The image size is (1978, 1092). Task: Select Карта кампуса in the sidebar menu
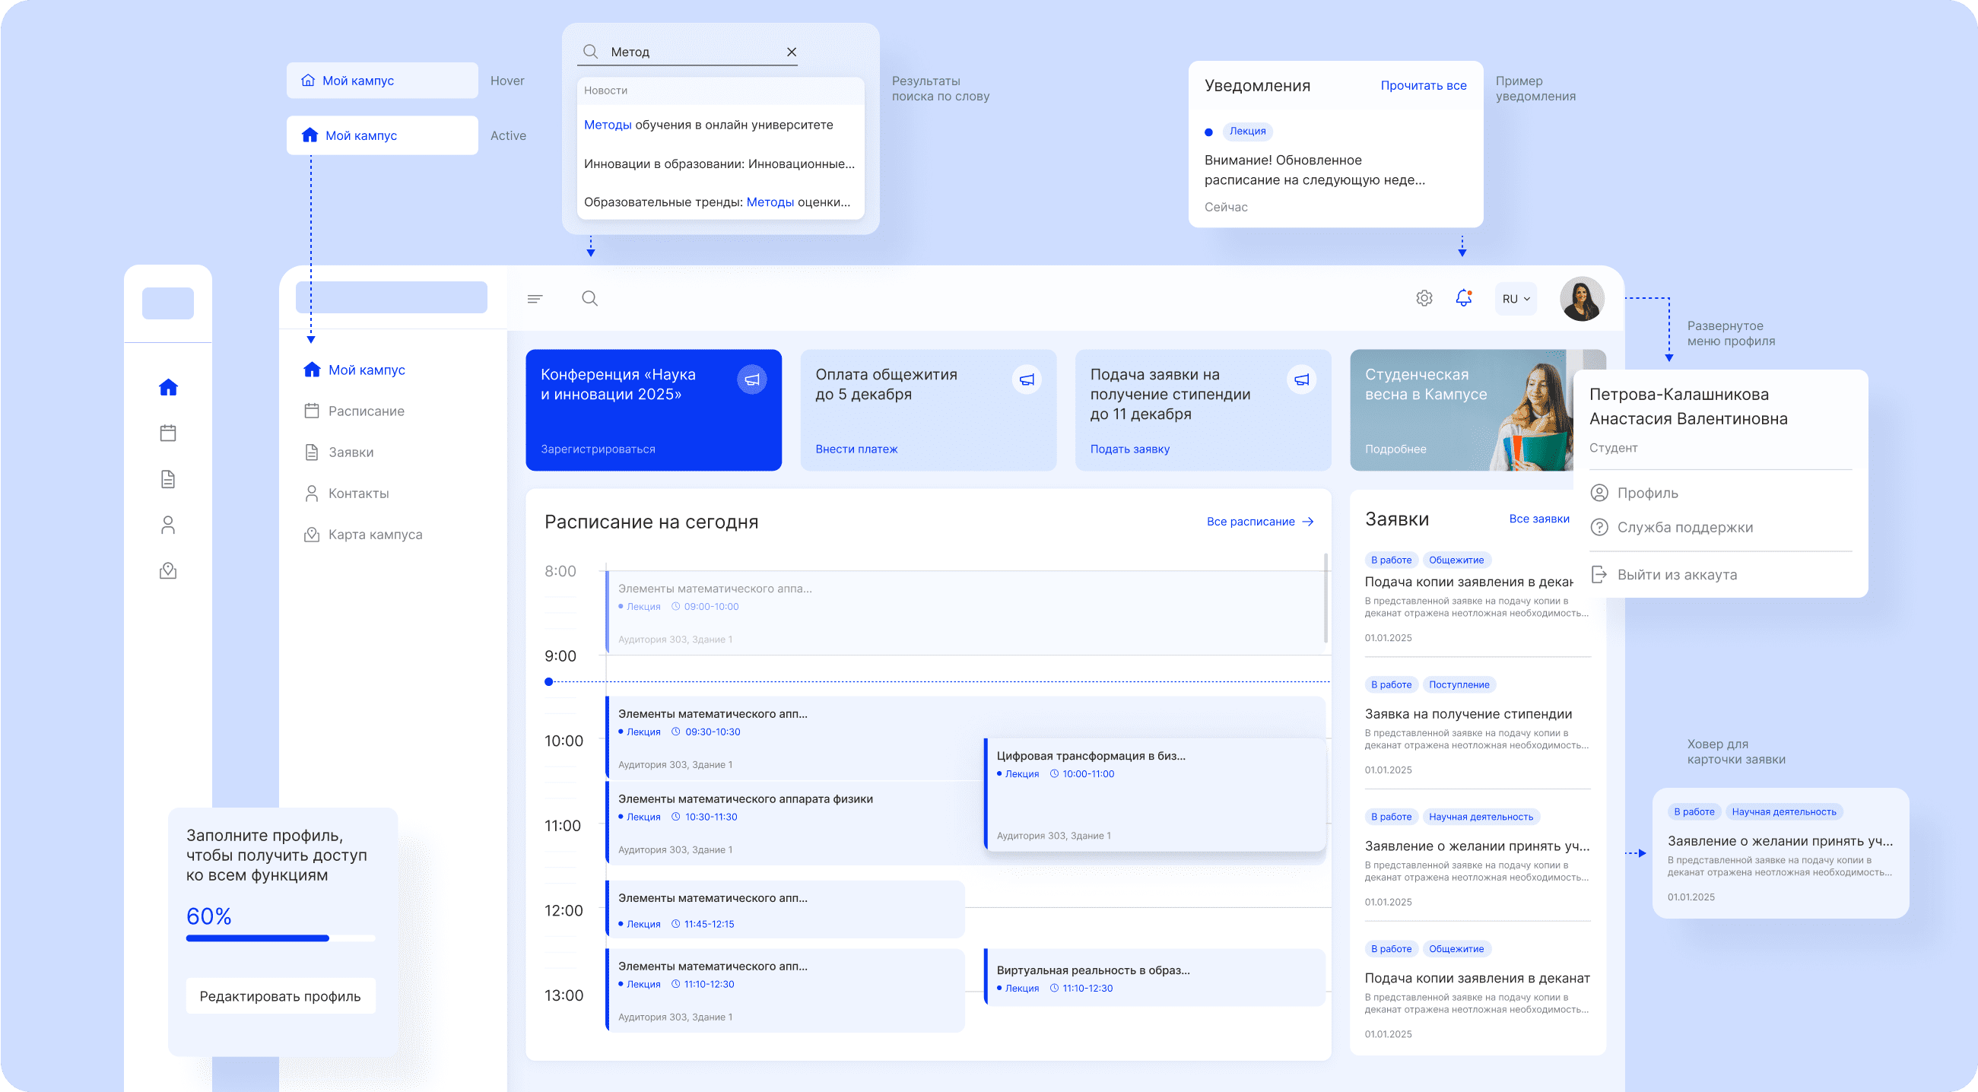click(x=375, y=535)
